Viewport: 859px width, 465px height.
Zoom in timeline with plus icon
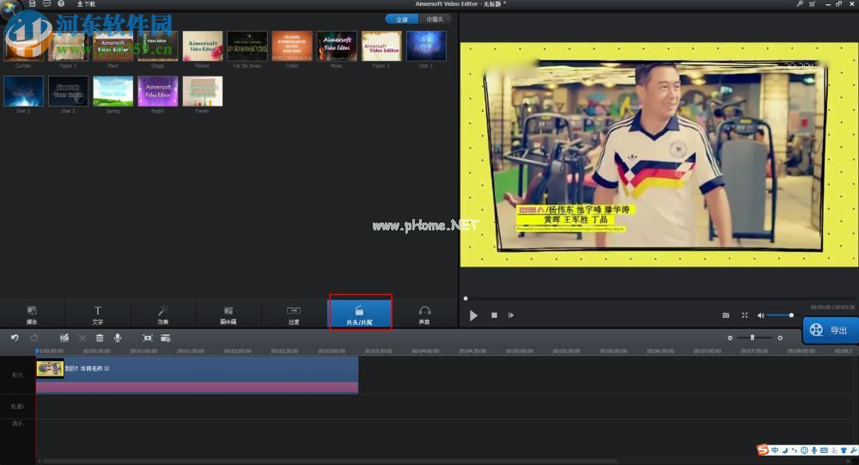[x=780, y=338]
